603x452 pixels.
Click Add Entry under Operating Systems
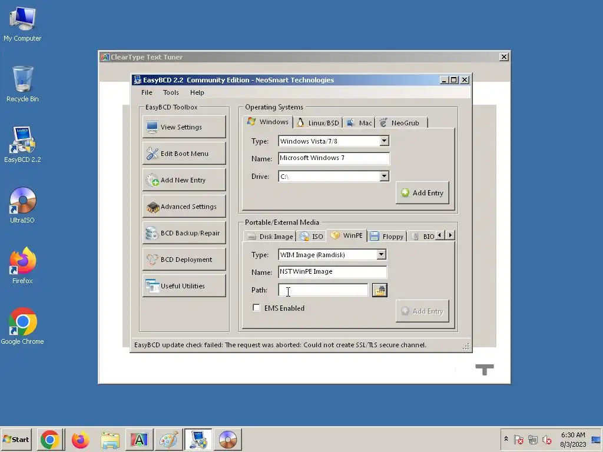click(422, 193)
